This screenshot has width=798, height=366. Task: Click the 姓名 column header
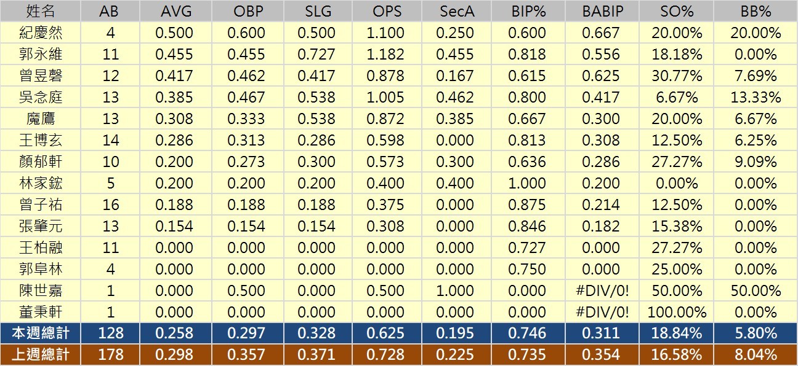click(41, 11)
